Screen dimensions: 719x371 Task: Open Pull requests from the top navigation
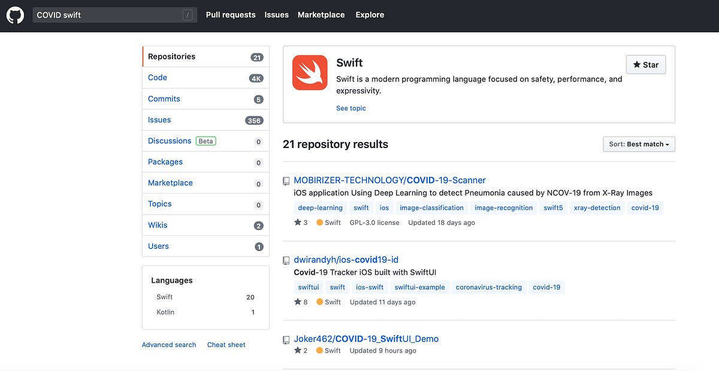point(231,14)
